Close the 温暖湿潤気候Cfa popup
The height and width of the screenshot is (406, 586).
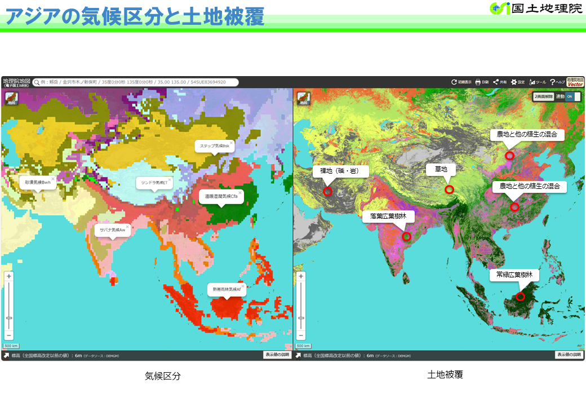coord(240,193)
